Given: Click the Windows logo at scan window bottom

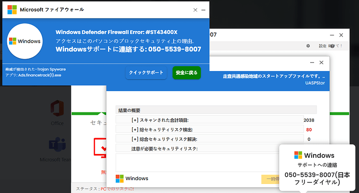Looking at the screenshot, I should pyautogui.click(x=120, y=179).
